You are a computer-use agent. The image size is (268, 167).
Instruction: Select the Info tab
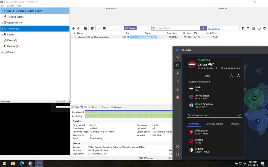point(84,107)
